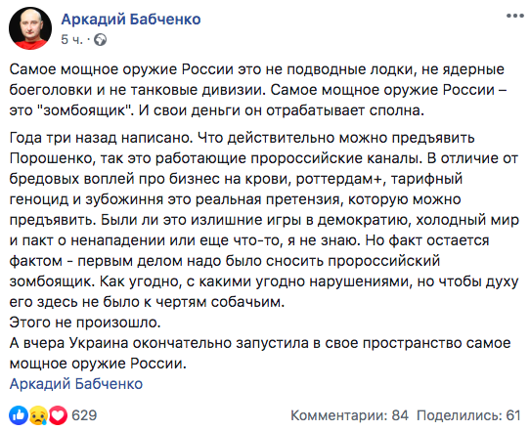Follow the Аркадий Бабченко link below the text

point(76,384)
